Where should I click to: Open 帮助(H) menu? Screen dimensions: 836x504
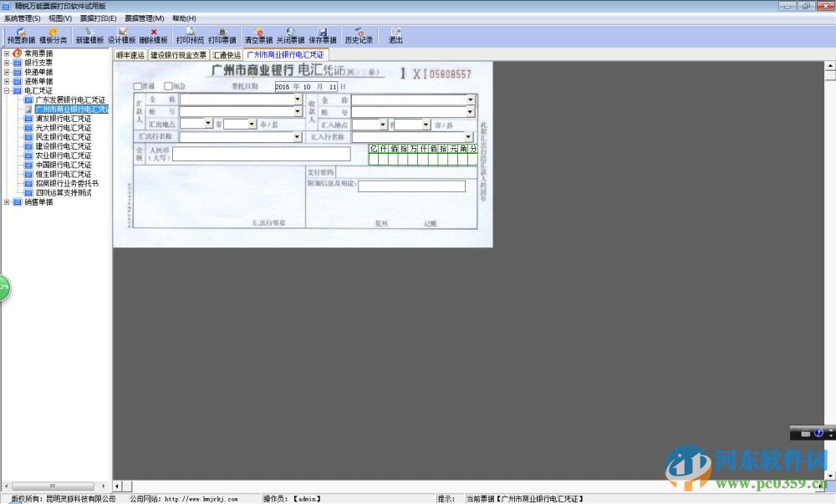point(185,18)
